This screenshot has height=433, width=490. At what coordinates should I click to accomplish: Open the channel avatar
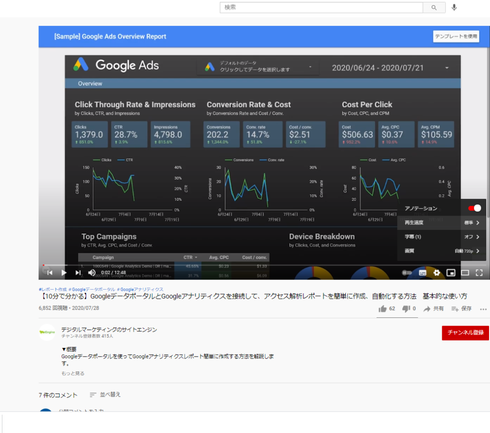(x=47, y=332)
